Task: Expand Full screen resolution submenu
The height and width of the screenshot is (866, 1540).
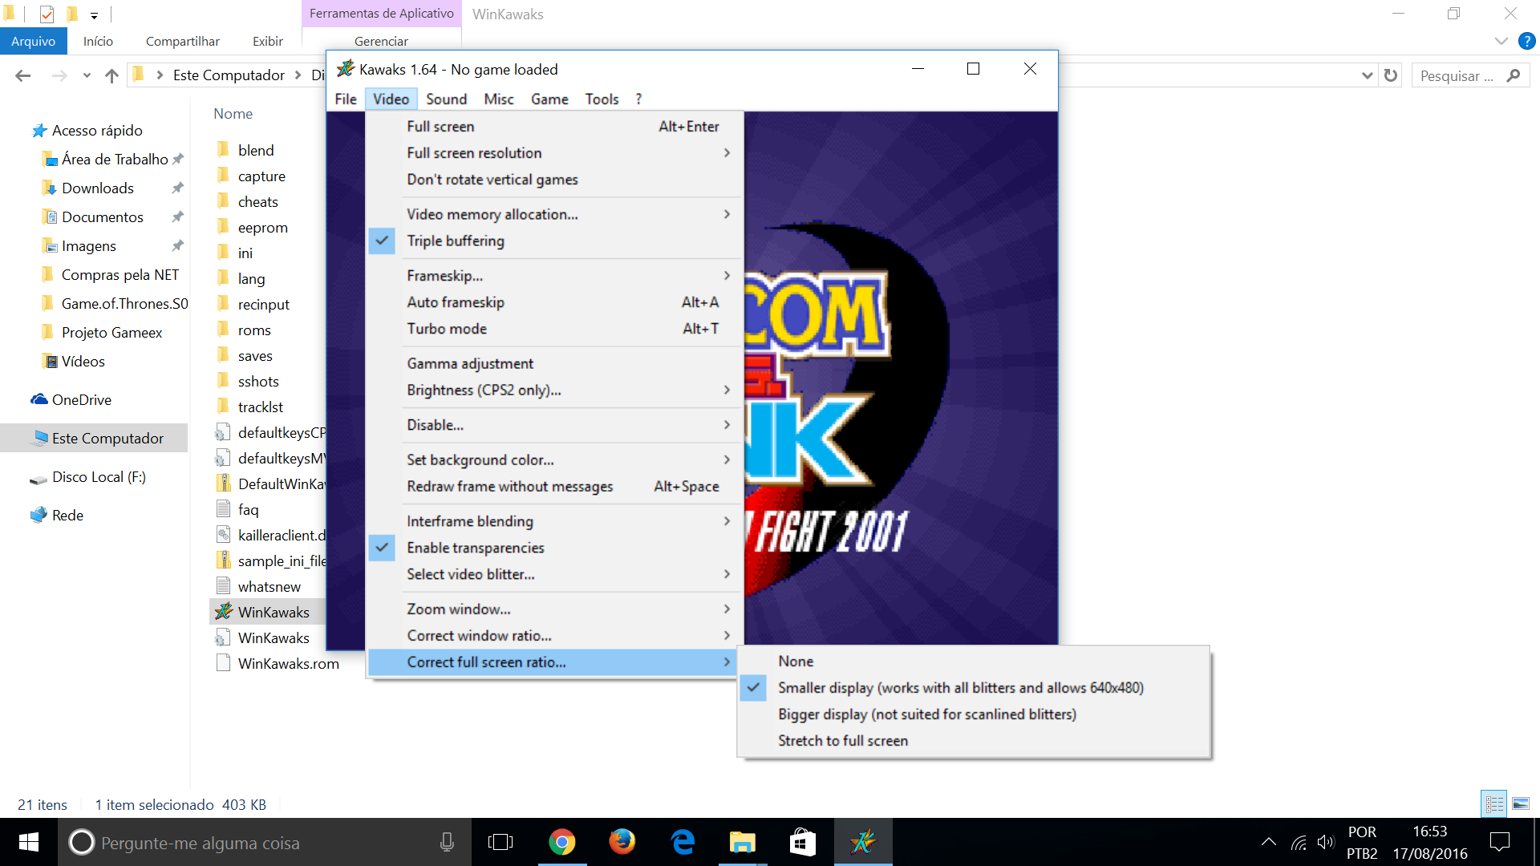Action: point(554,153)
